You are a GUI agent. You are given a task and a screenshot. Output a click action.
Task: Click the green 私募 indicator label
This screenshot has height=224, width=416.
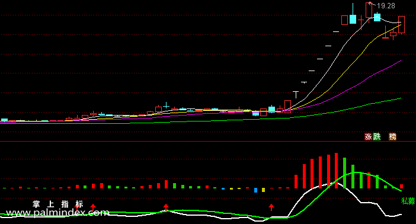tap(408, 201)
